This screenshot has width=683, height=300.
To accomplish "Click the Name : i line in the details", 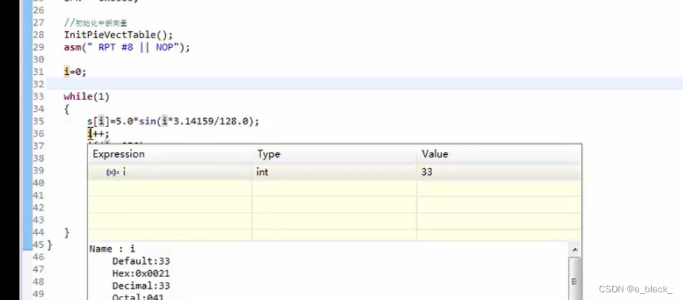I will tap(113, 249).
